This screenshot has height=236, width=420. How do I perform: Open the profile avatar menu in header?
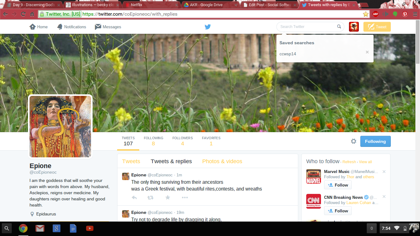pyautogui.click(x=354, y=27)
